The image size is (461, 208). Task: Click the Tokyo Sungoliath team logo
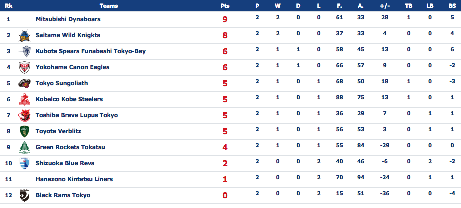tap(24, 83)
